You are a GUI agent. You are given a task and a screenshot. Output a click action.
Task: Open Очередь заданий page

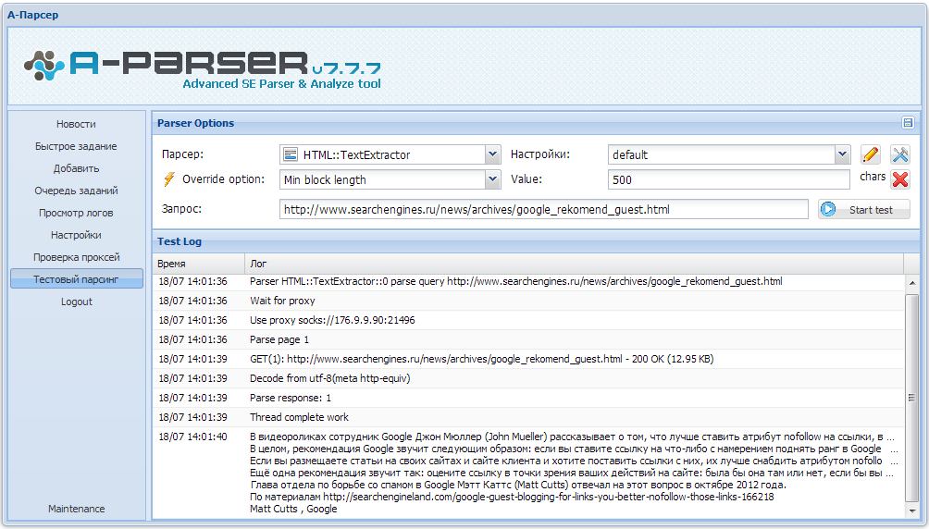click(77, 191)
